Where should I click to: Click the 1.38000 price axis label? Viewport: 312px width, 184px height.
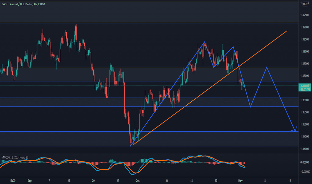(305, 52)
